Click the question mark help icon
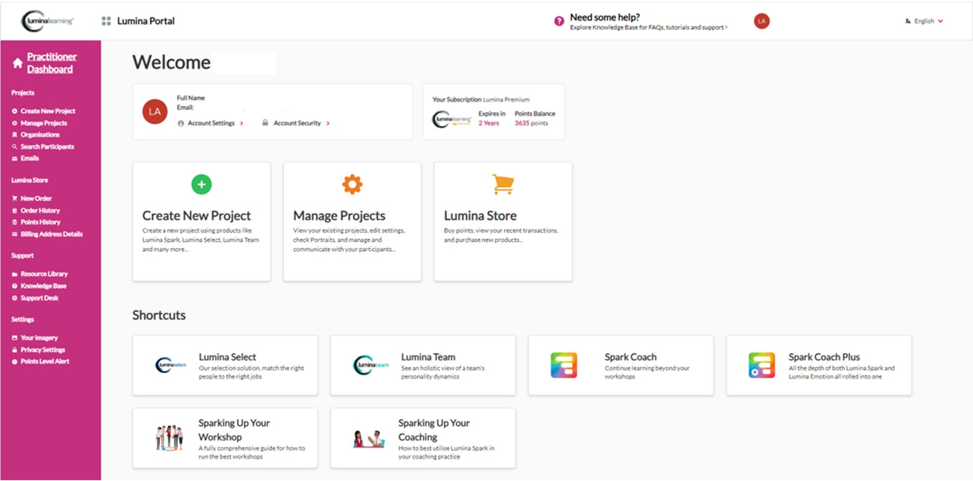Image resolution: width=973 pixels, height=481 pixels. (x=559, y=21)
